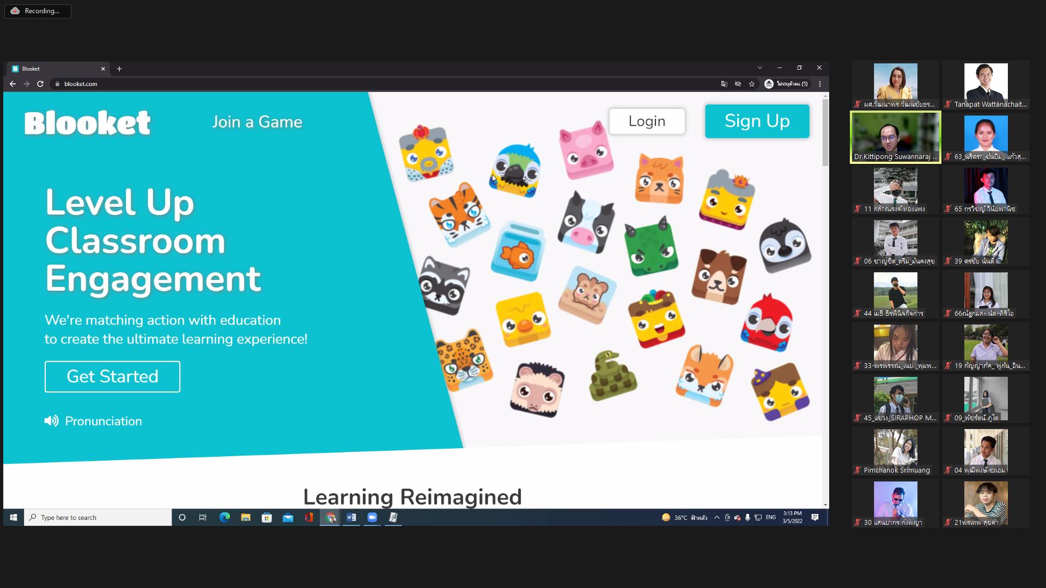
Task: Click the penguin blook
Action: (x=785, y=246)
